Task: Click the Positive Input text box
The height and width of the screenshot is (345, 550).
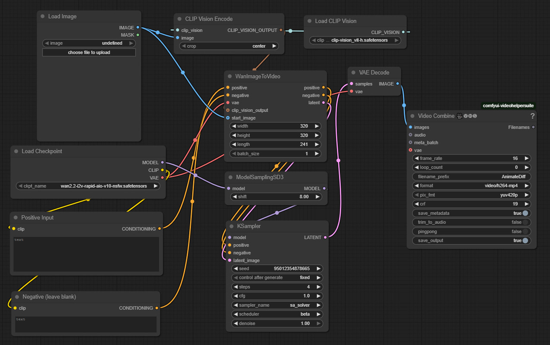Action: [x=86, y=254]
